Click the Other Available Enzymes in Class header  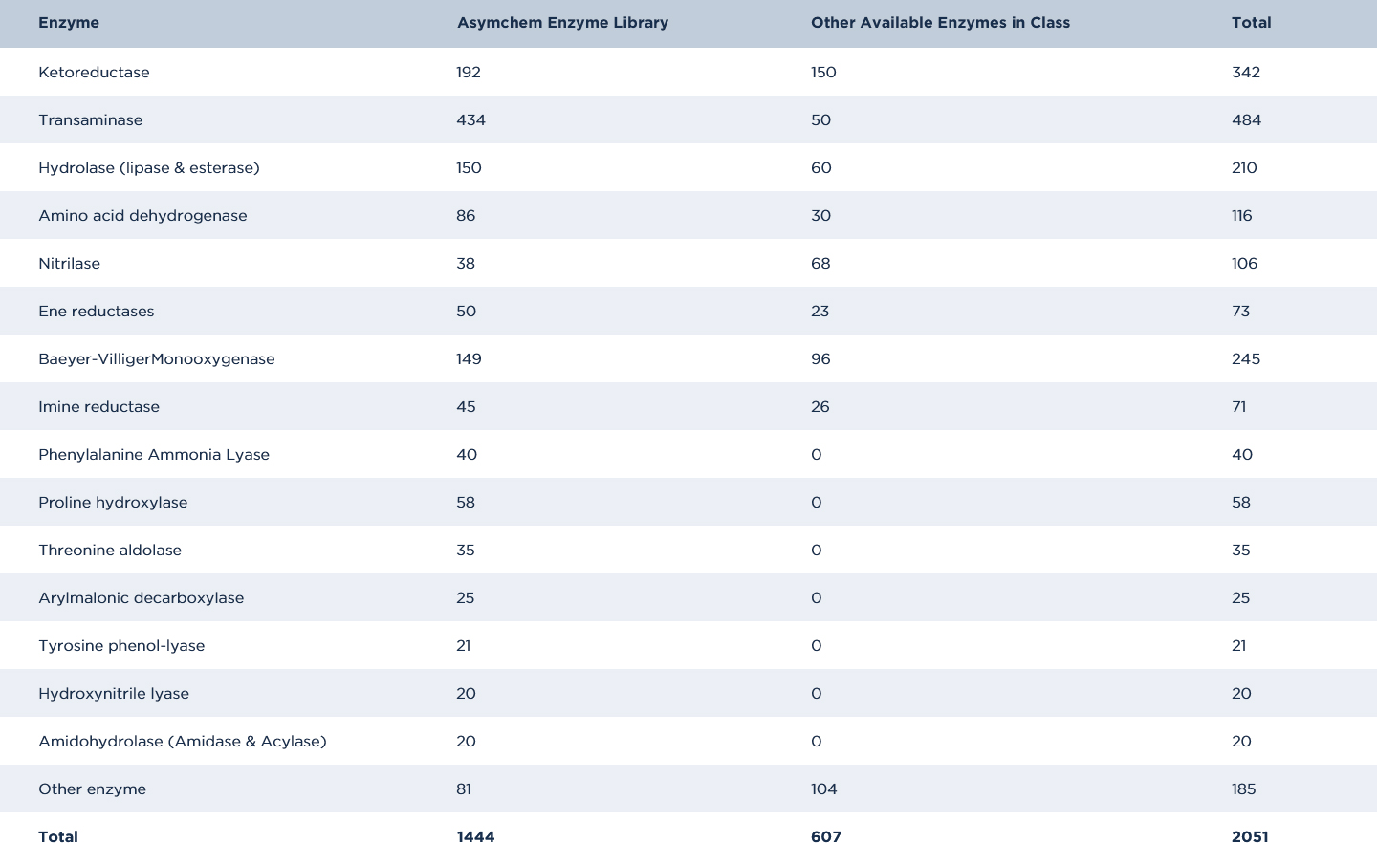(940, 23)
